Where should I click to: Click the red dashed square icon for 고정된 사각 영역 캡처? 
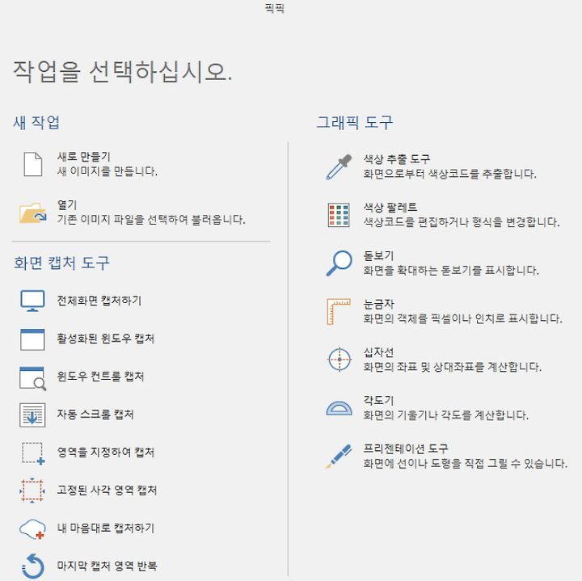pos(32,490)
